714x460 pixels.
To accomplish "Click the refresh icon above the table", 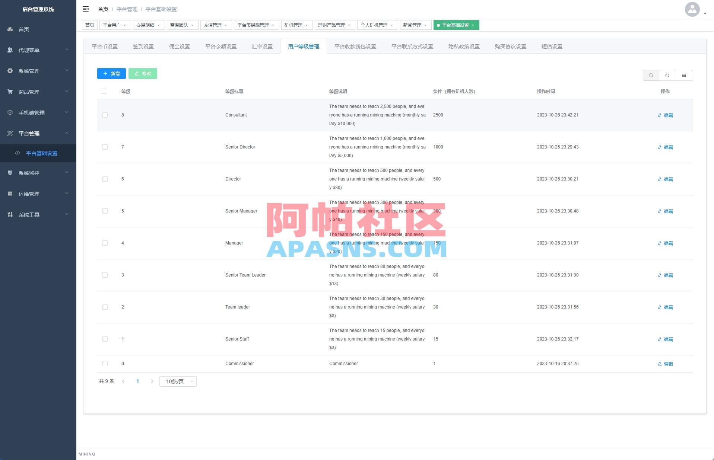I will click(x=667, y=75).
